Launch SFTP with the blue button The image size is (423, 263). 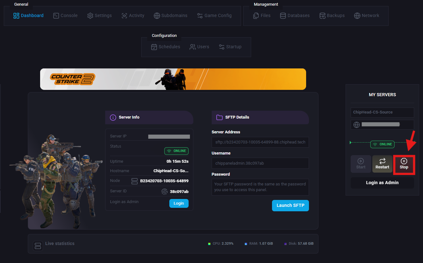pos(290,205)
